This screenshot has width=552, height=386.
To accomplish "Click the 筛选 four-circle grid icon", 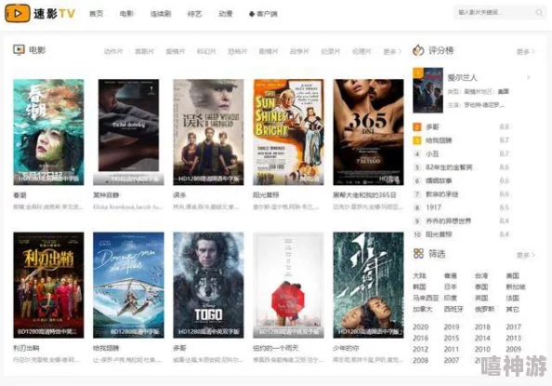I will (x=418, y=253).
